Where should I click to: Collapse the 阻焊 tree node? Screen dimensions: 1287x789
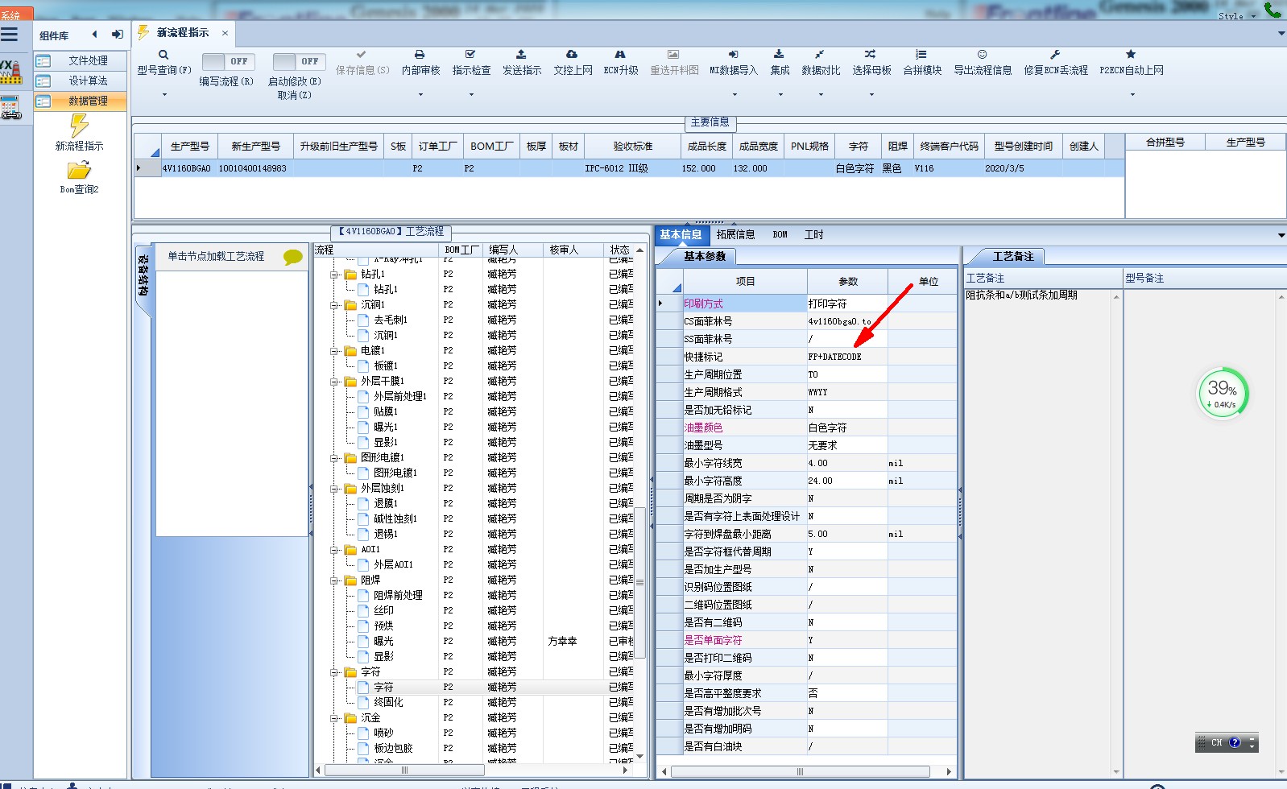coord(334,580)
